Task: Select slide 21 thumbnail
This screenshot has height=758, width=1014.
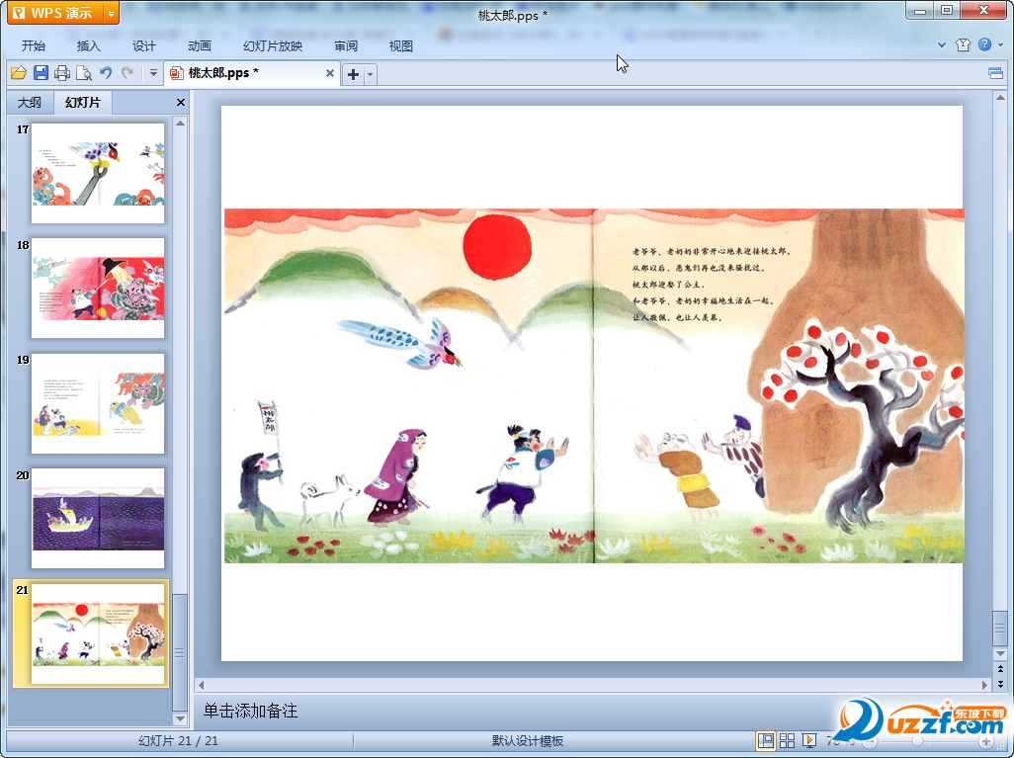Action: pos(98,633)
